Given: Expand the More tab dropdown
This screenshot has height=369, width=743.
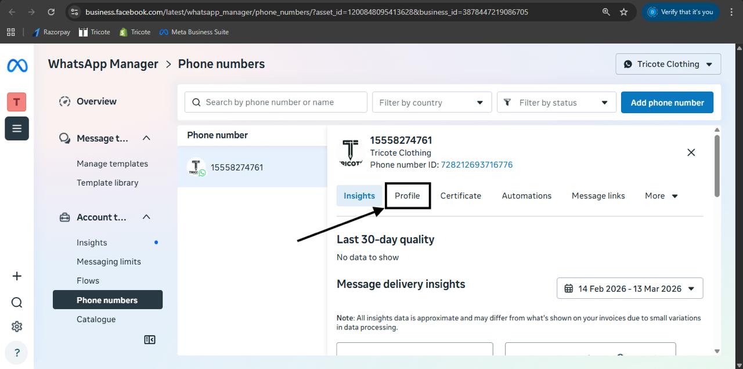Looking at the screenshot, I should point(661,196).
